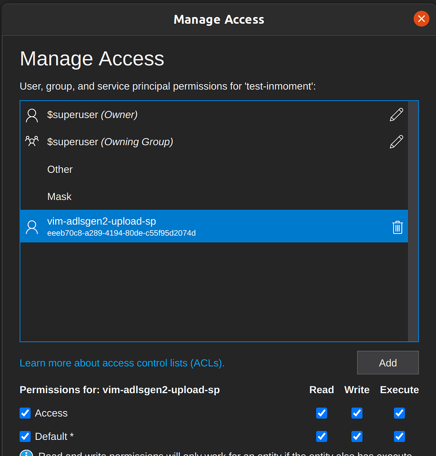Open the access control lists learn more link
Image resolution: width=436 pixels, height=456 pixels.
click(121, 363)
